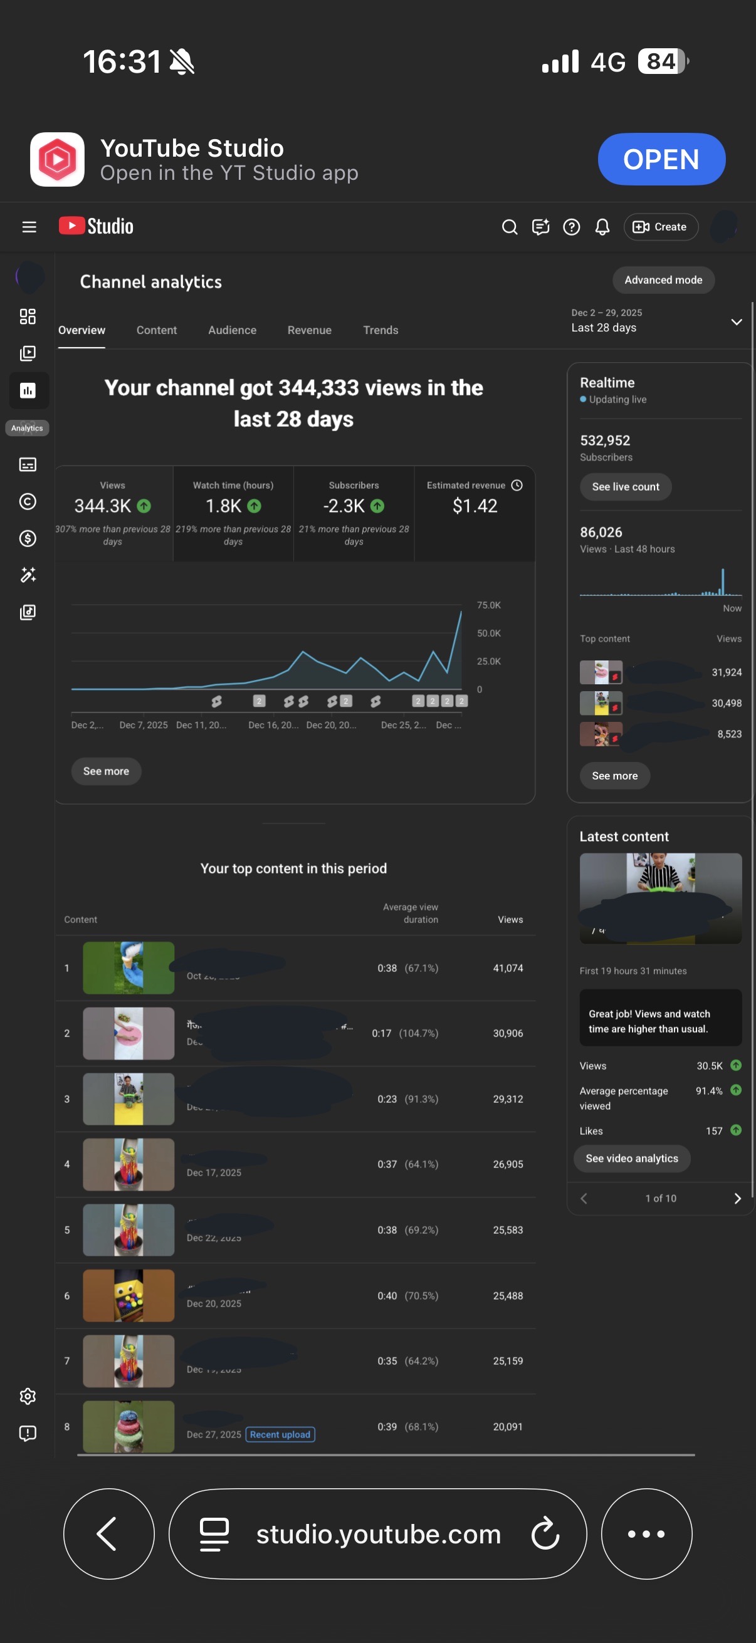Viewport: 756px width, 1643px height.
Task: Switch to the Audience tab
Action: [231, 330]
